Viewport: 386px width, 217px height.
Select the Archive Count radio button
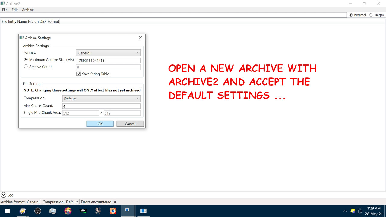pos(26,66)
